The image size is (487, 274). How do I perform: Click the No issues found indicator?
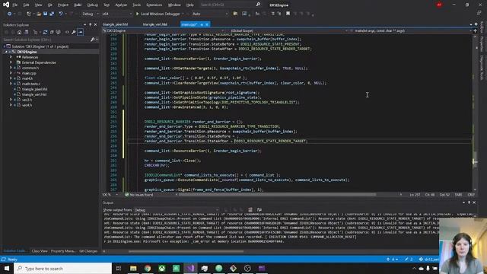tap(138, 195)
